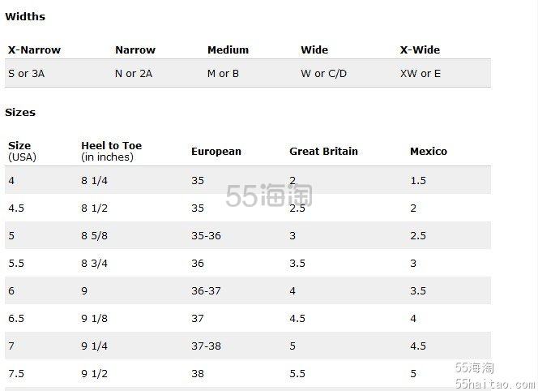Viewport: 538px width, 391px height.
Task: Click the Heel to Toe column header
Action: click(x=112, y=151)
